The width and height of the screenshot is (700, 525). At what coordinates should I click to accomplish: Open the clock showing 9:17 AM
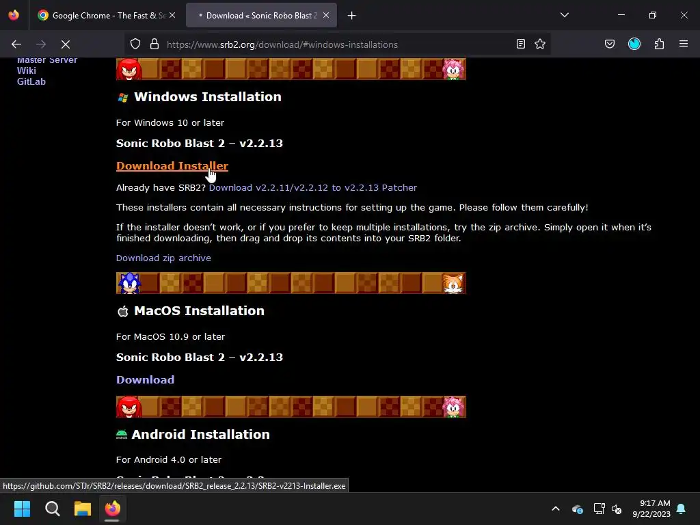click(x=651, y=509)
